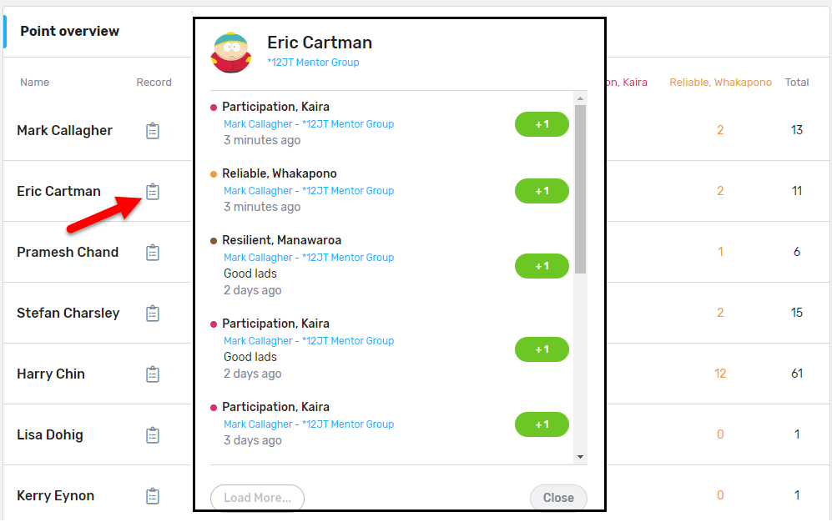Screen dimensions: 832x522
Task: Open Stefan Charsley's record clipboard icon
Action: point(152,314)
